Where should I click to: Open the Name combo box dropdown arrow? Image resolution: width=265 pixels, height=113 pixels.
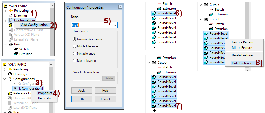[115, 25]
